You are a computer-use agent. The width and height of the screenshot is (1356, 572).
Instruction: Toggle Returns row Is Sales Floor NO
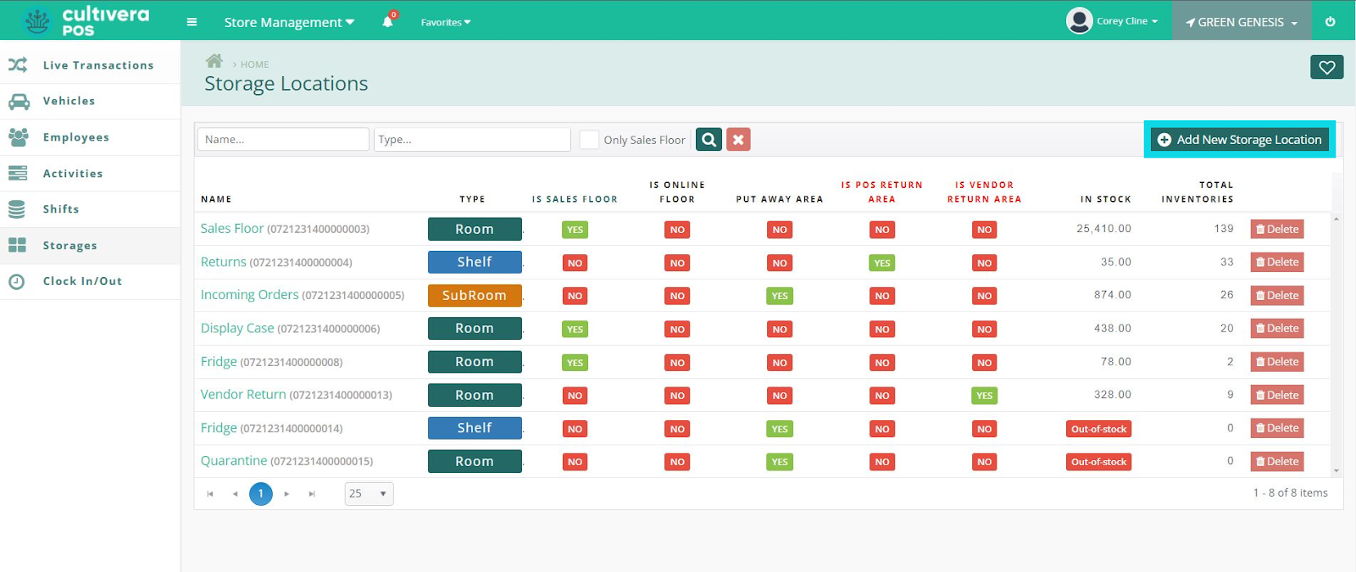point(575,263)
